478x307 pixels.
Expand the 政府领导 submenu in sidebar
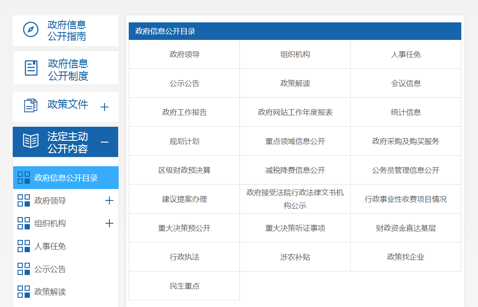click(x=109, y=201)
